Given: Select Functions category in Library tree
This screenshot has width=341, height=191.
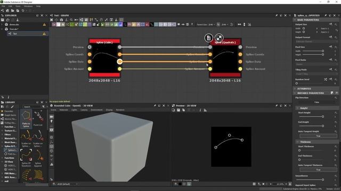Looking at the screenshot, I should 10,158.
